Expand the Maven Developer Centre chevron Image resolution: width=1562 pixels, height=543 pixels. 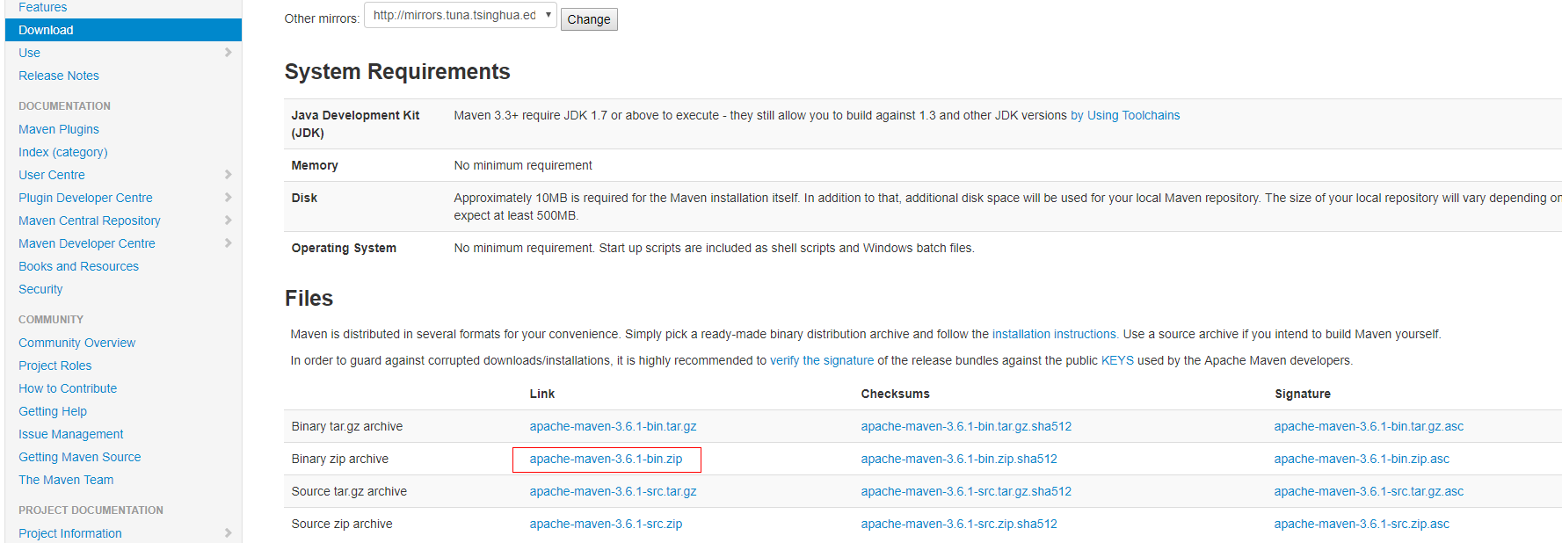229,243
